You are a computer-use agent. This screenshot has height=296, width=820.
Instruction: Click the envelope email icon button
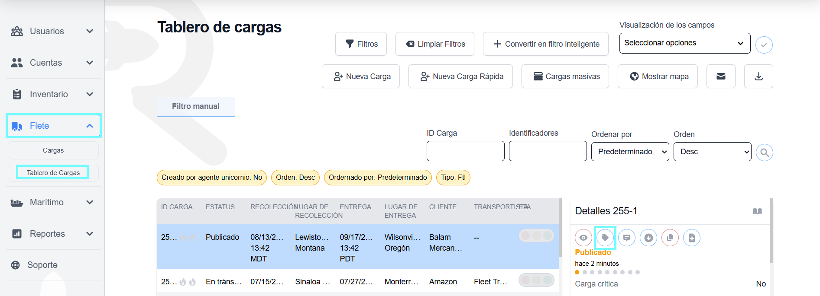coord(721,76)
